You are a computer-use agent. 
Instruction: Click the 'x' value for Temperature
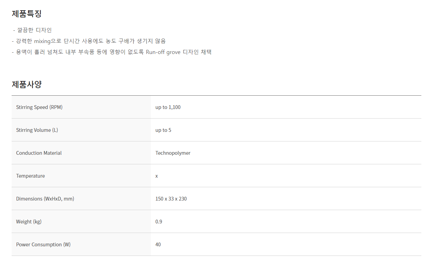pos(157,176)
